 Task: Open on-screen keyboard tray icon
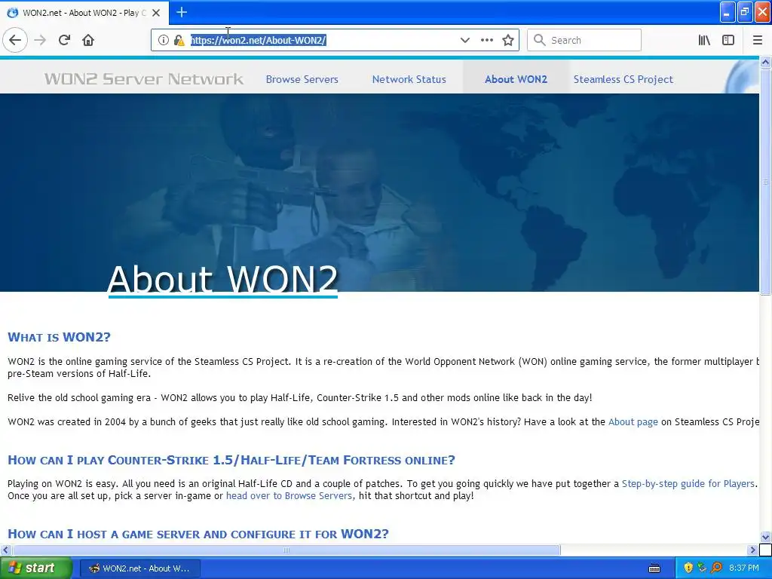point(654,568)
